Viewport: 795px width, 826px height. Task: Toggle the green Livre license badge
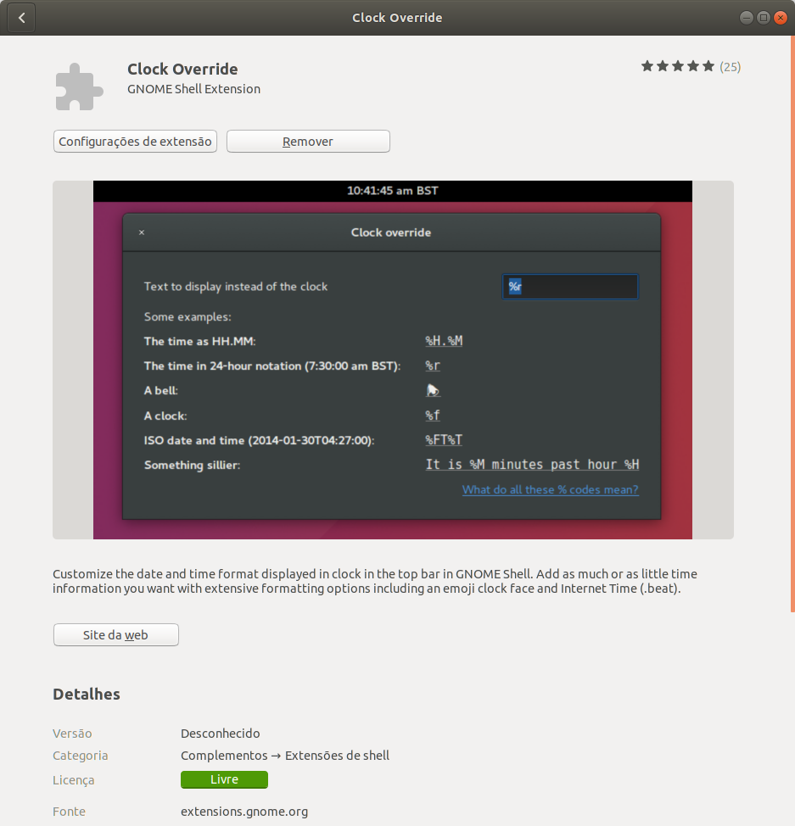click(224, 779)
